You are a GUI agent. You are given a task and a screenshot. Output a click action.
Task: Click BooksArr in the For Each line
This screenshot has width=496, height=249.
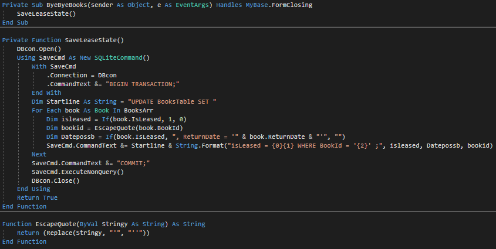(x=139, y=111)
